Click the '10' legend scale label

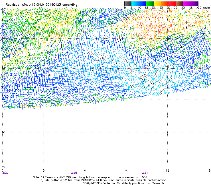pyautogui.click(x=139, y=8)
